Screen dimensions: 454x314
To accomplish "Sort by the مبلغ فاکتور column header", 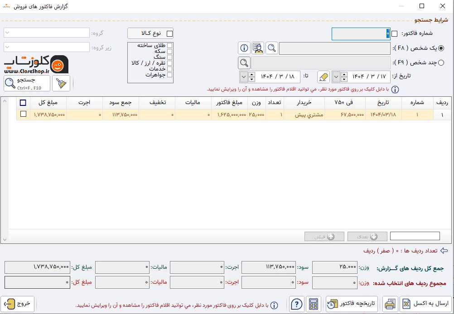I will (229, 103).
